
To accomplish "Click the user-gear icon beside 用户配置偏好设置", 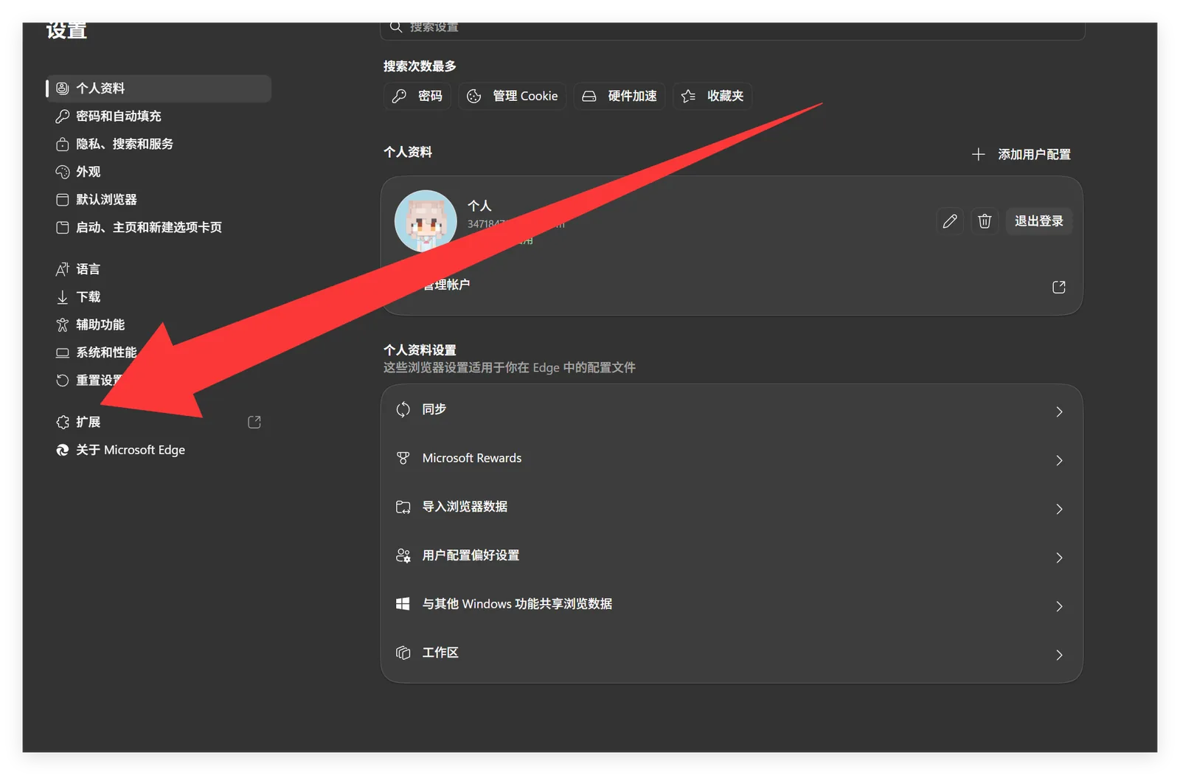I will click(403, 556).
